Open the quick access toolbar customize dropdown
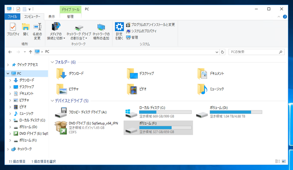The height and width of the screenshot is (170, 293). (30, 9)
